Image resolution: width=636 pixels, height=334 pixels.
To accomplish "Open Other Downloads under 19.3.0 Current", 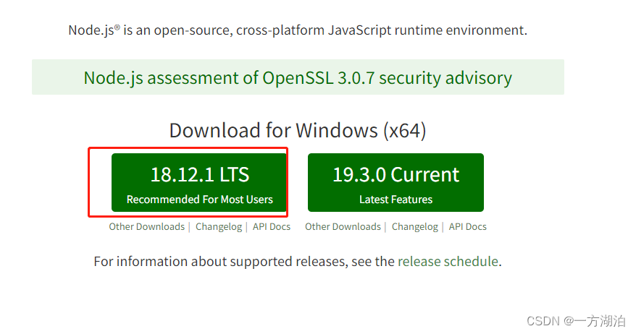I will pos(343,227).
